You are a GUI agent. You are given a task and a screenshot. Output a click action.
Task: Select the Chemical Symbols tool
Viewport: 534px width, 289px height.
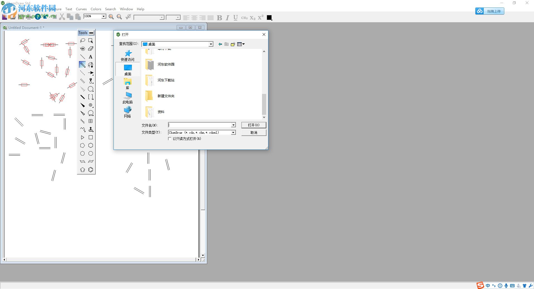coord(91,105)
